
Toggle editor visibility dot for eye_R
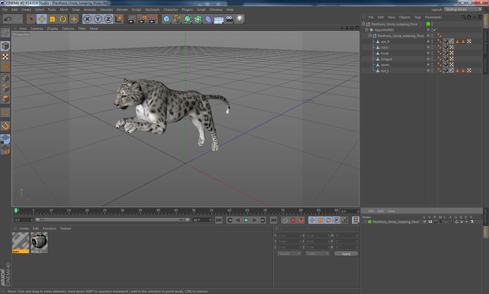point(432,40)
